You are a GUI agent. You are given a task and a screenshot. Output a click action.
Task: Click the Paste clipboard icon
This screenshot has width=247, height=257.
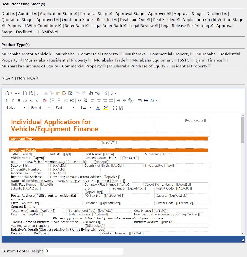(58, 93)
